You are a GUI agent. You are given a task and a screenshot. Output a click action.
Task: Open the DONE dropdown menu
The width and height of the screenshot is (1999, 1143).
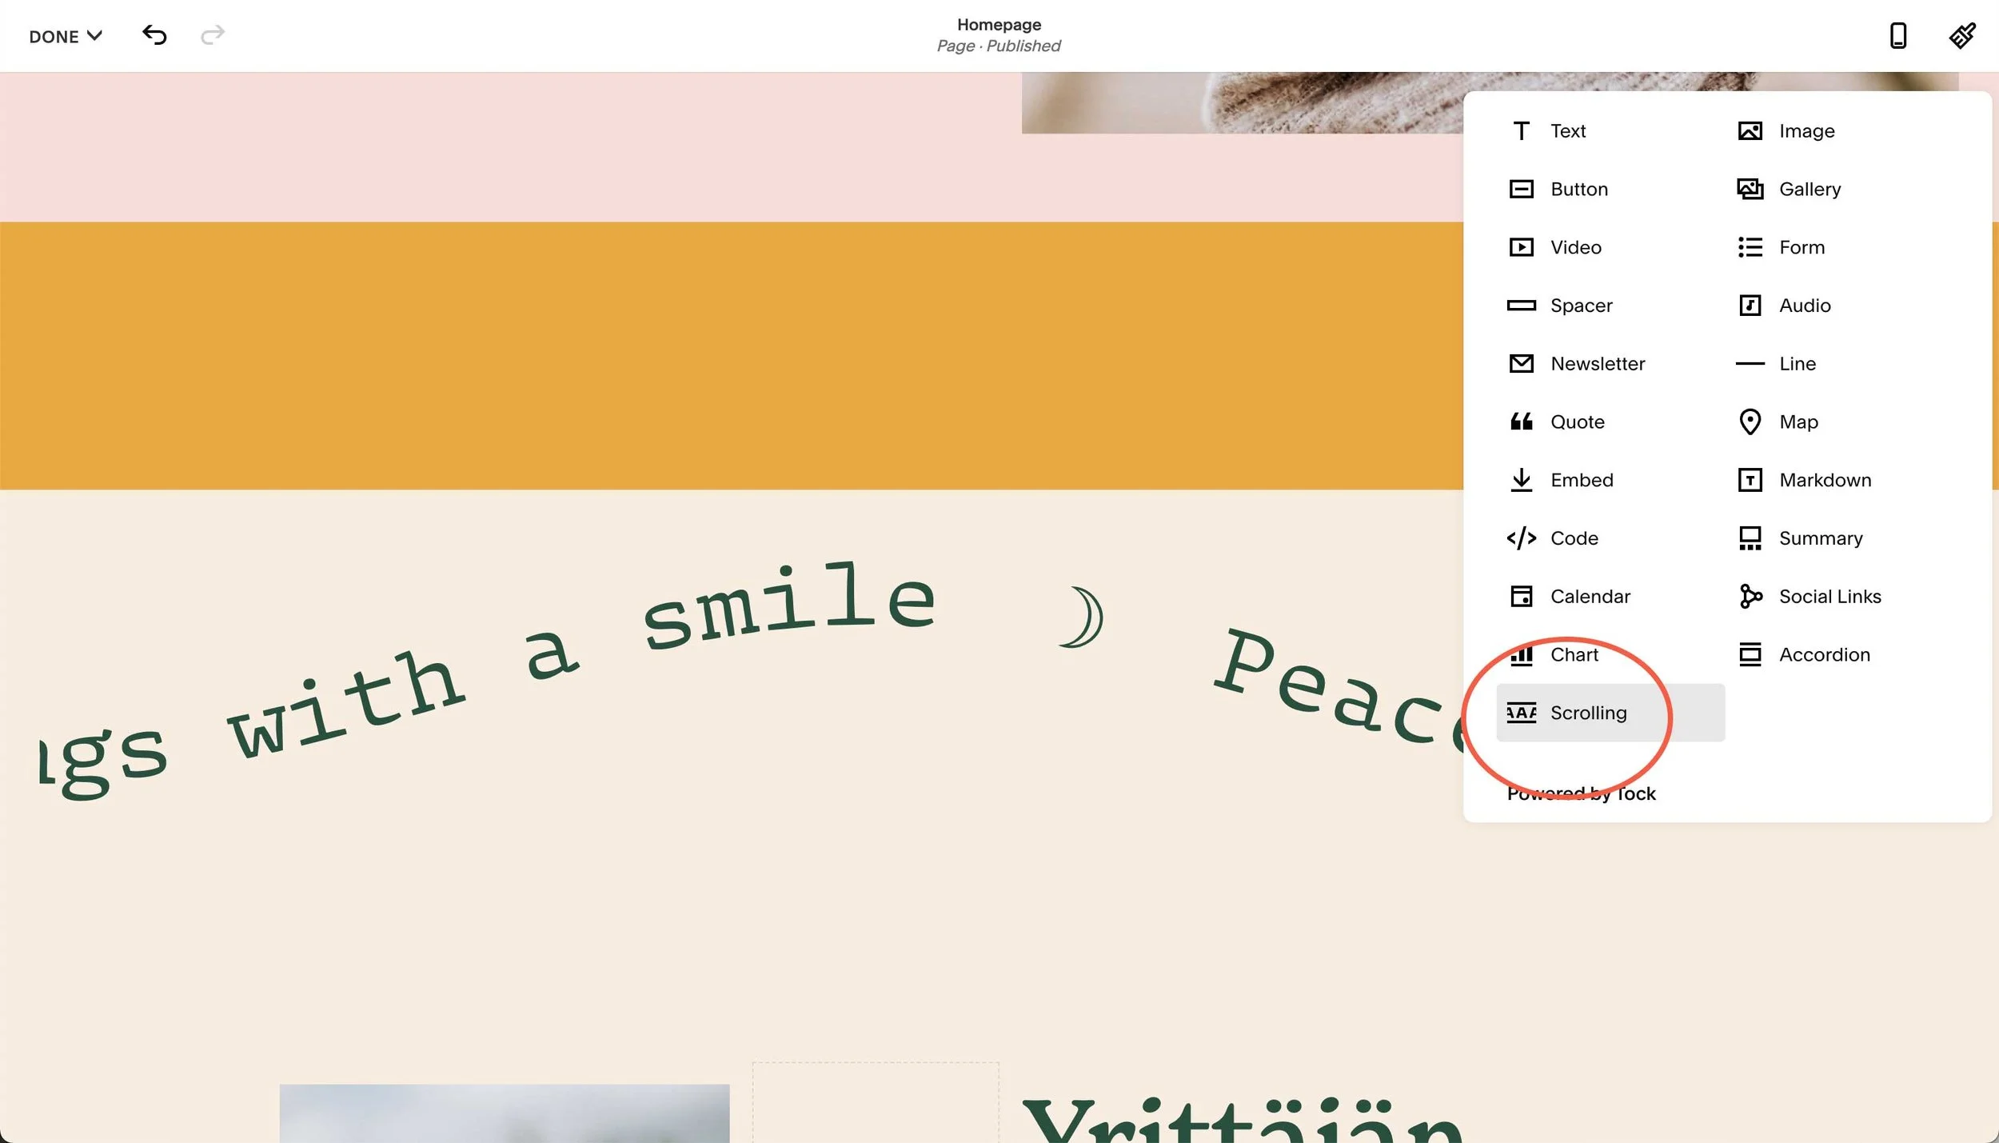pyautogui.click(x=66, y=36)
